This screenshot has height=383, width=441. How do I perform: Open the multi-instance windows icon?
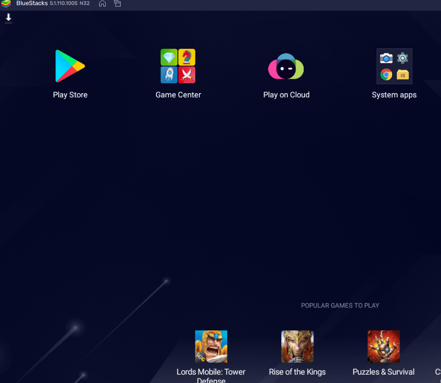pos(117,3)
